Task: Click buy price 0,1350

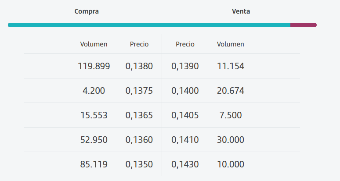Action: click(139, 164)
